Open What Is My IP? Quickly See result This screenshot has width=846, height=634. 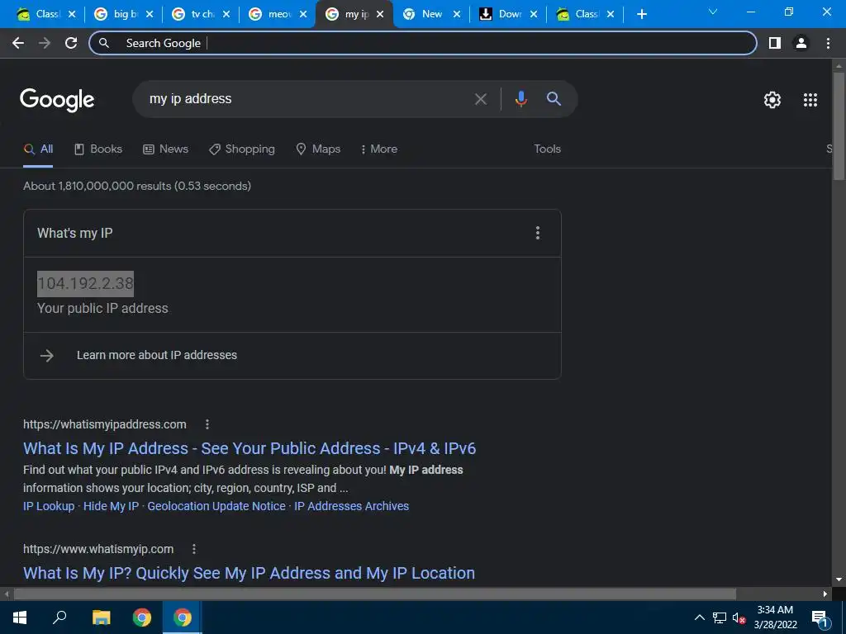pos(249,573)
